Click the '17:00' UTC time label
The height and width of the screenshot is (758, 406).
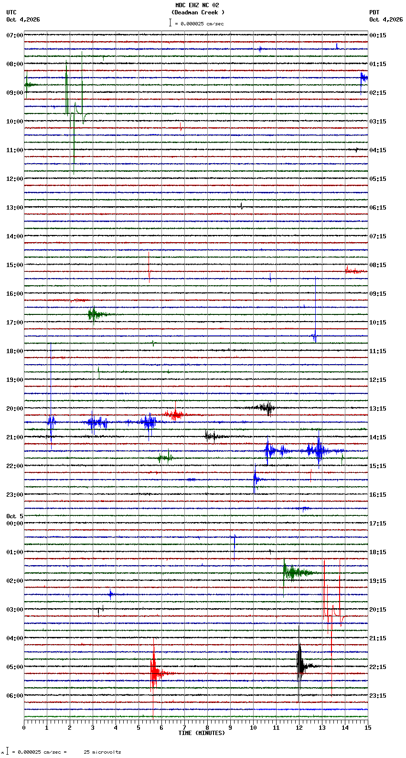(15, 323)
